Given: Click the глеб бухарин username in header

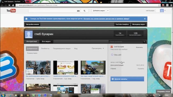Looking at the screenshot, I should point(150,11).
